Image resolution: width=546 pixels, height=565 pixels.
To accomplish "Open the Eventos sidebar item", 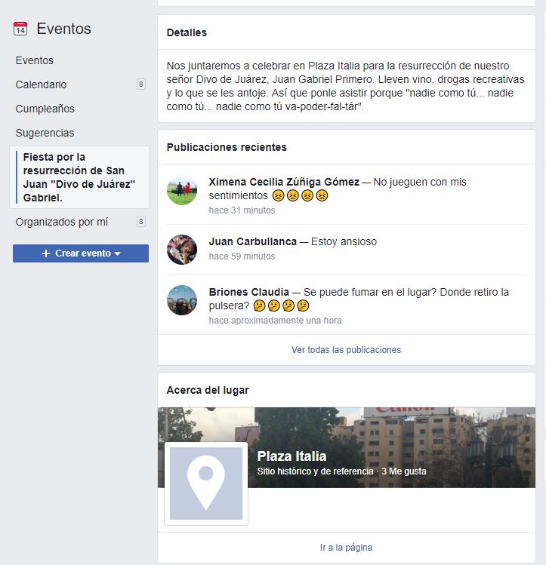I will click(35, 60).
